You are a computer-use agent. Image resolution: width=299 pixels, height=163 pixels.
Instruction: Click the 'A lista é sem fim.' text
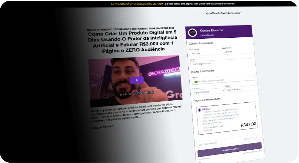point(103,127)
